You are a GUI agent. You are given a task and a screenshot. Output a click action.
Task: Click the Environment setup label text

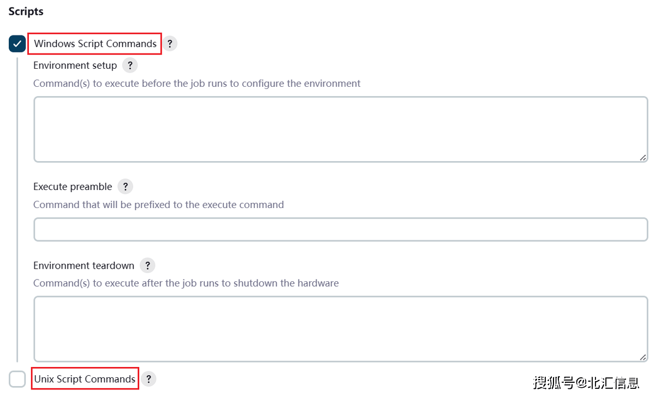(75, 66)
